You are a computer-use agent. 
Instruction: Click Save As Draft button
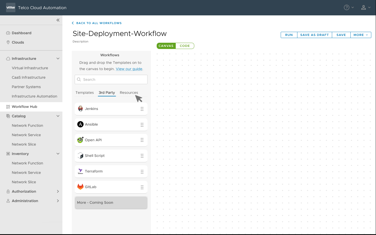(x=315, y=35)
